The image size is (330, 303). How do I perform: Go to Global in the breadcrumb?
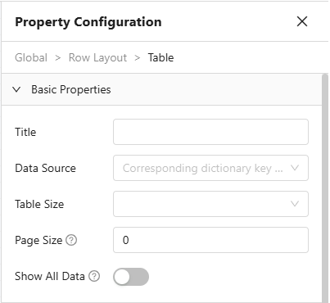pos(31,57)
